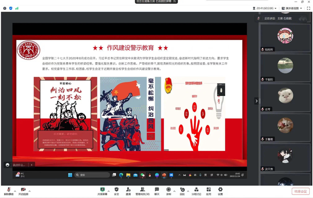The width and height of the screenshot is (313, 198).
Task: Open the 演讲者视图 view dropdown
Action: (292, 8)
